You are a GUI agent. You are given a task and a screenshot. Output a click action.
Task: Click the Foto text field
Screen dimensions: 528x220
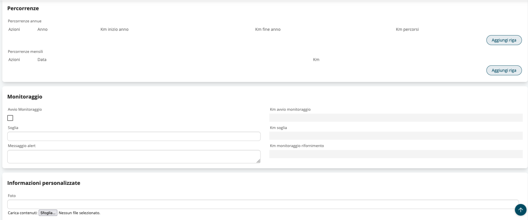point(263,204)
